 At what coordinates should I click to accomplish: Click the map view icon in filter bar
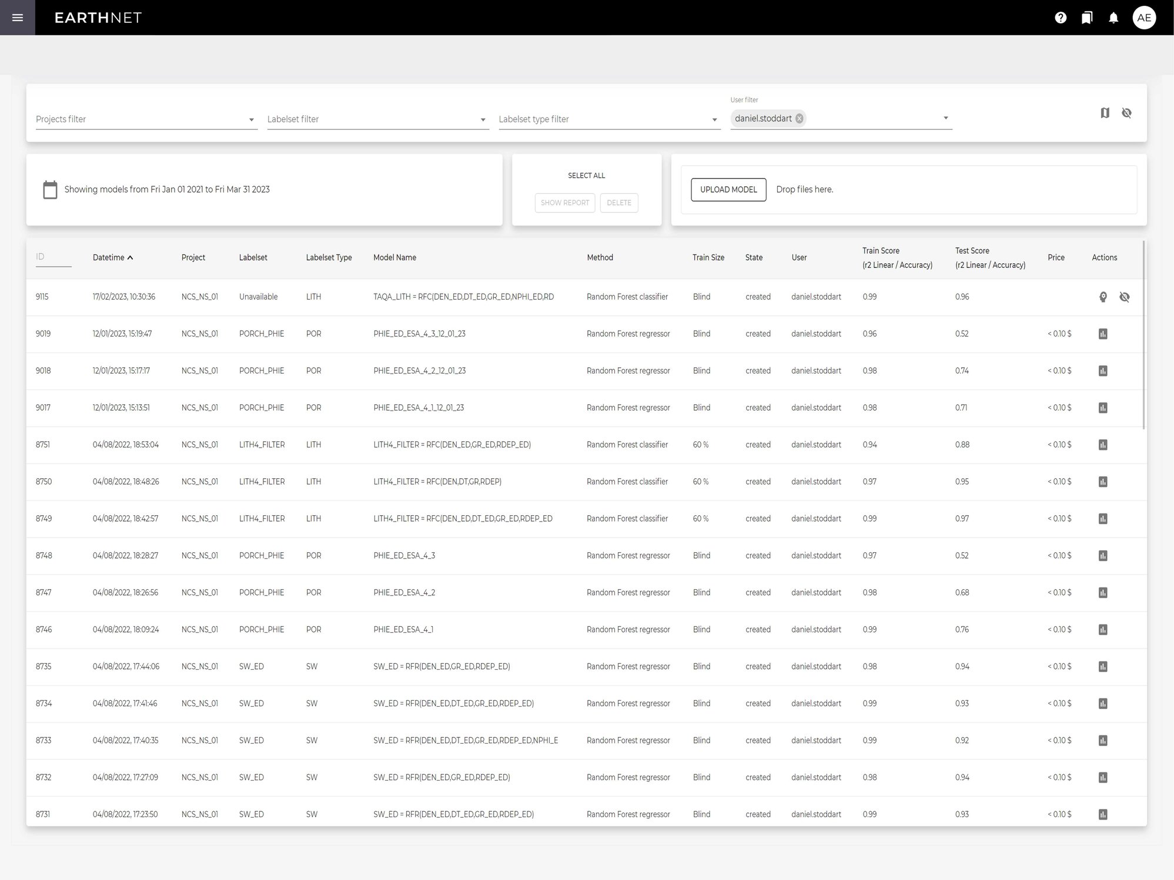point(1105,113)
